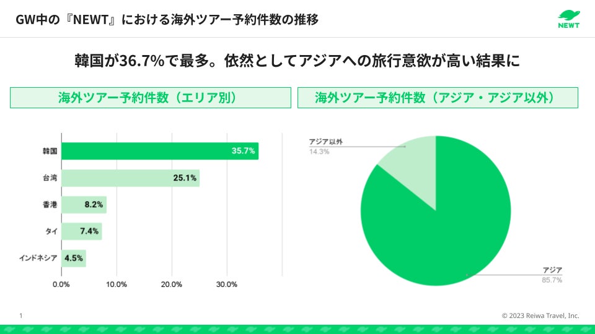Viewport: 595px width, 334px height.
Task: Click the 0.0% x-axis tick label
Action: coord(61,285)
